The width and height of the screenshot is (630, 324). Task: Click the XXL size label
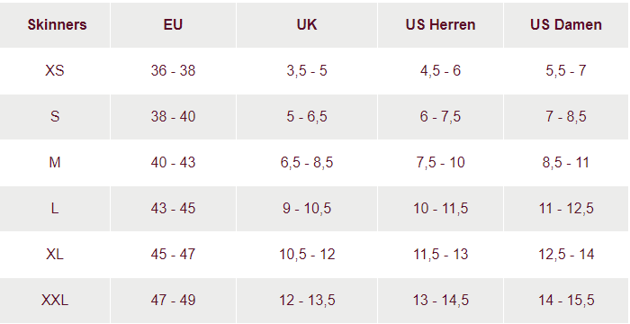point(55,300)
